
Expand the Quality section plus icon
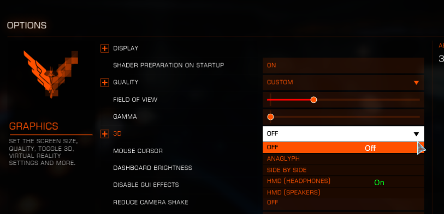[x=105, y=83]
